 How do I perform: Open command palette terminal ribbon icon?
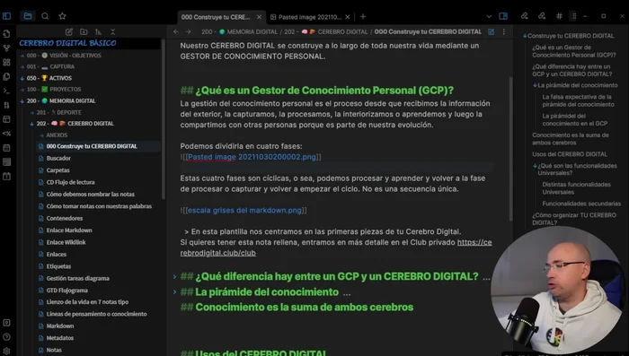[6, 91]
